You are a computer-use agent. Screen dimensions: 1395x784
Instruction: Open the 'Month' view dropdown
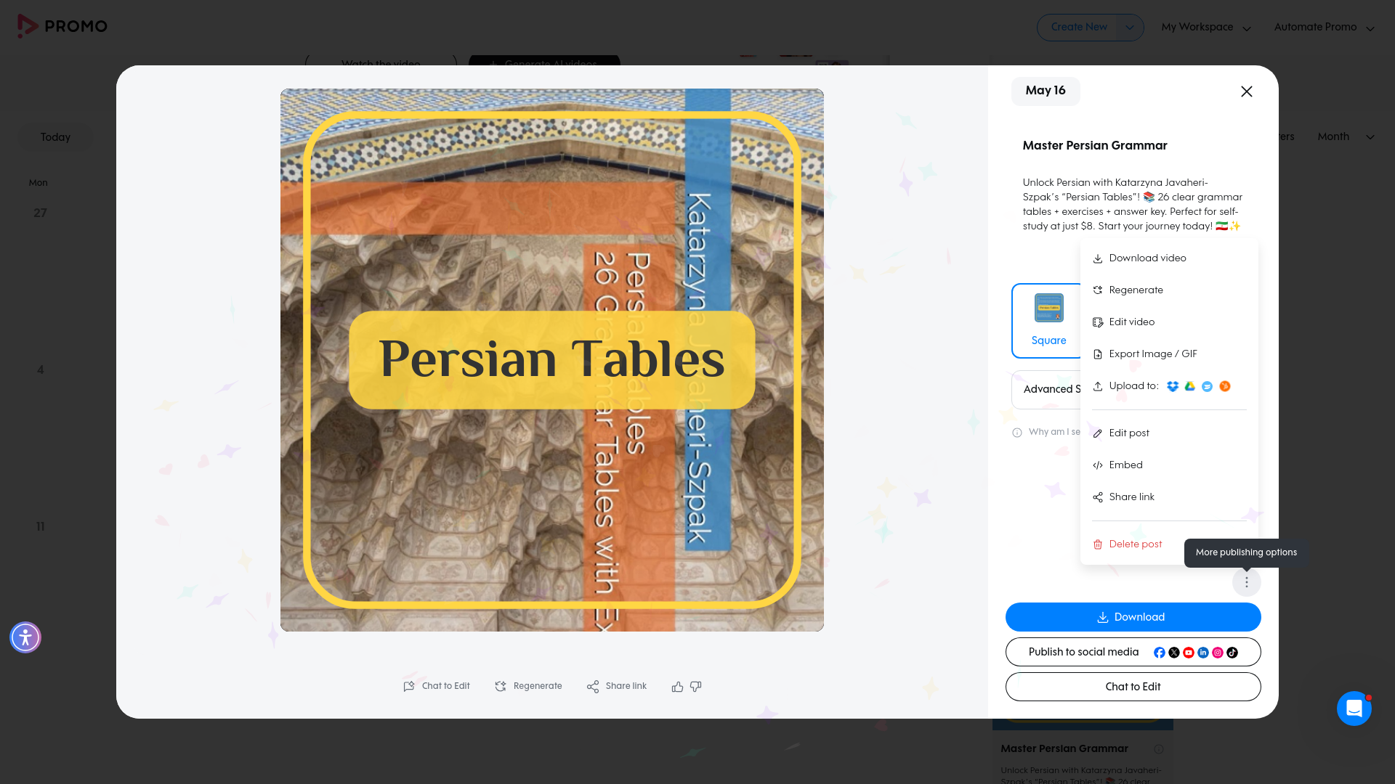(x=1346, y=136)
